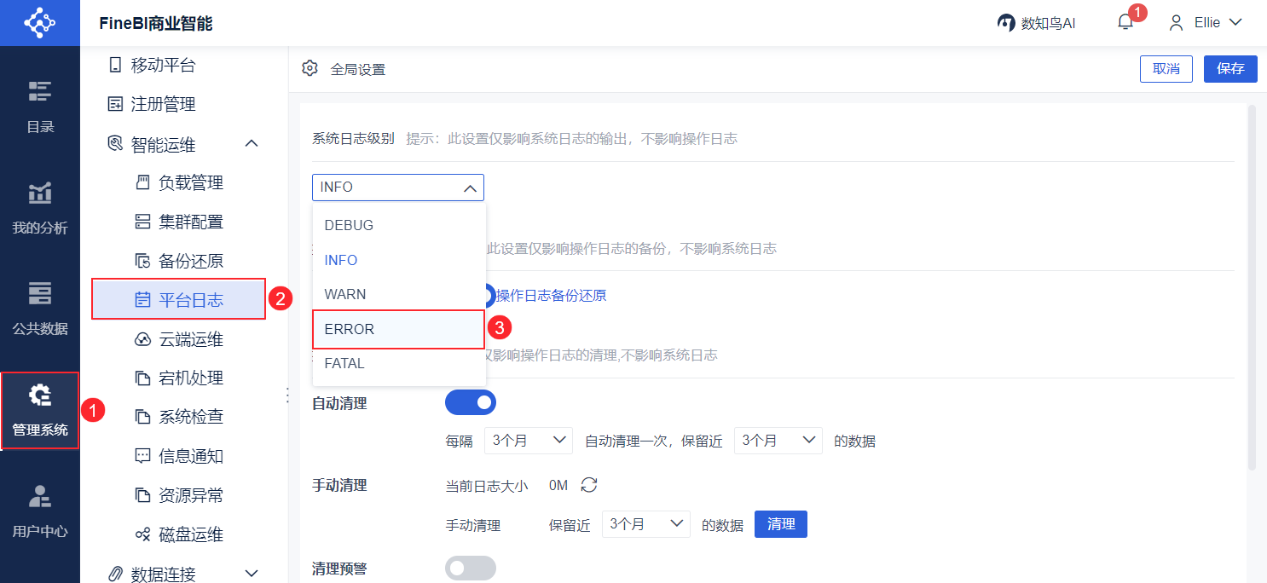Enable the 清理预警 toggle
This screenshot has width=1267, height=583.
pyautogui.click(x=471, y=568)
